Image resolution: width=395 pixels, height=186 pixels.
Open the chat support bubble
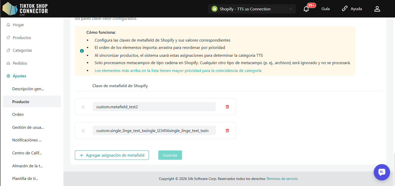pyautogui.click(x=382, y=172)
